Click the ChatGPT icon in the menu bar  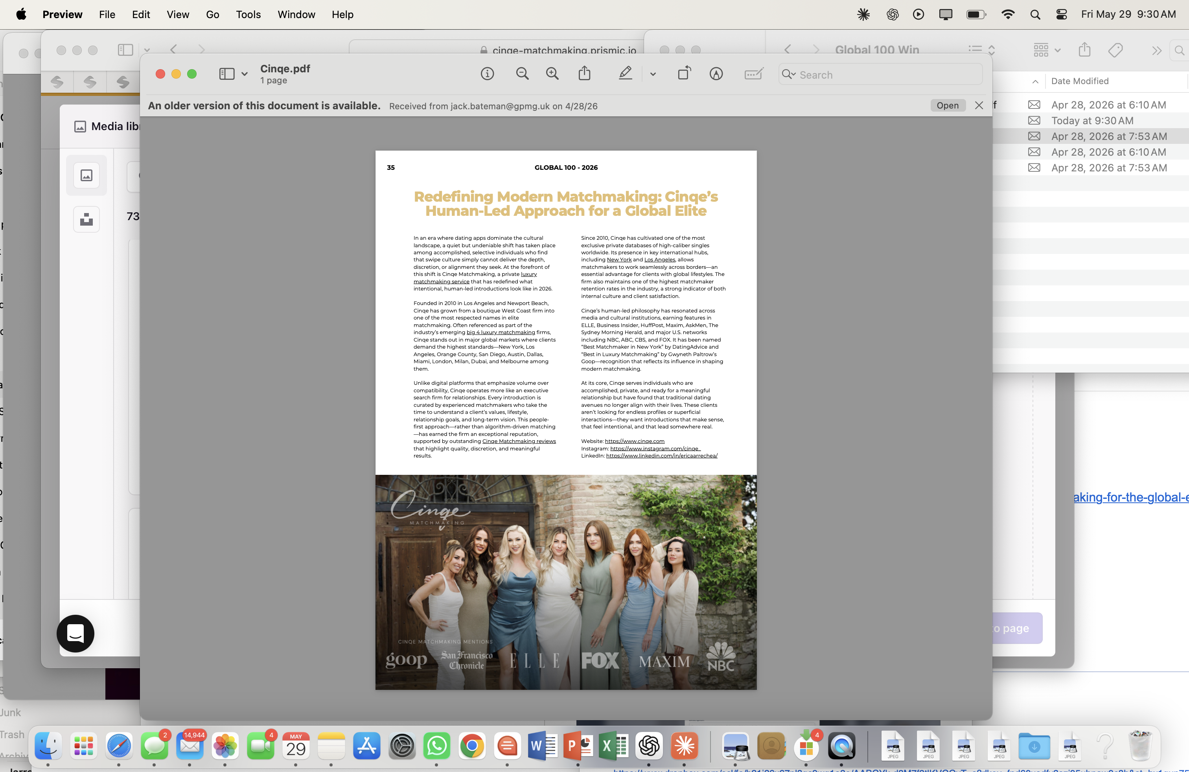pos(892,15)
